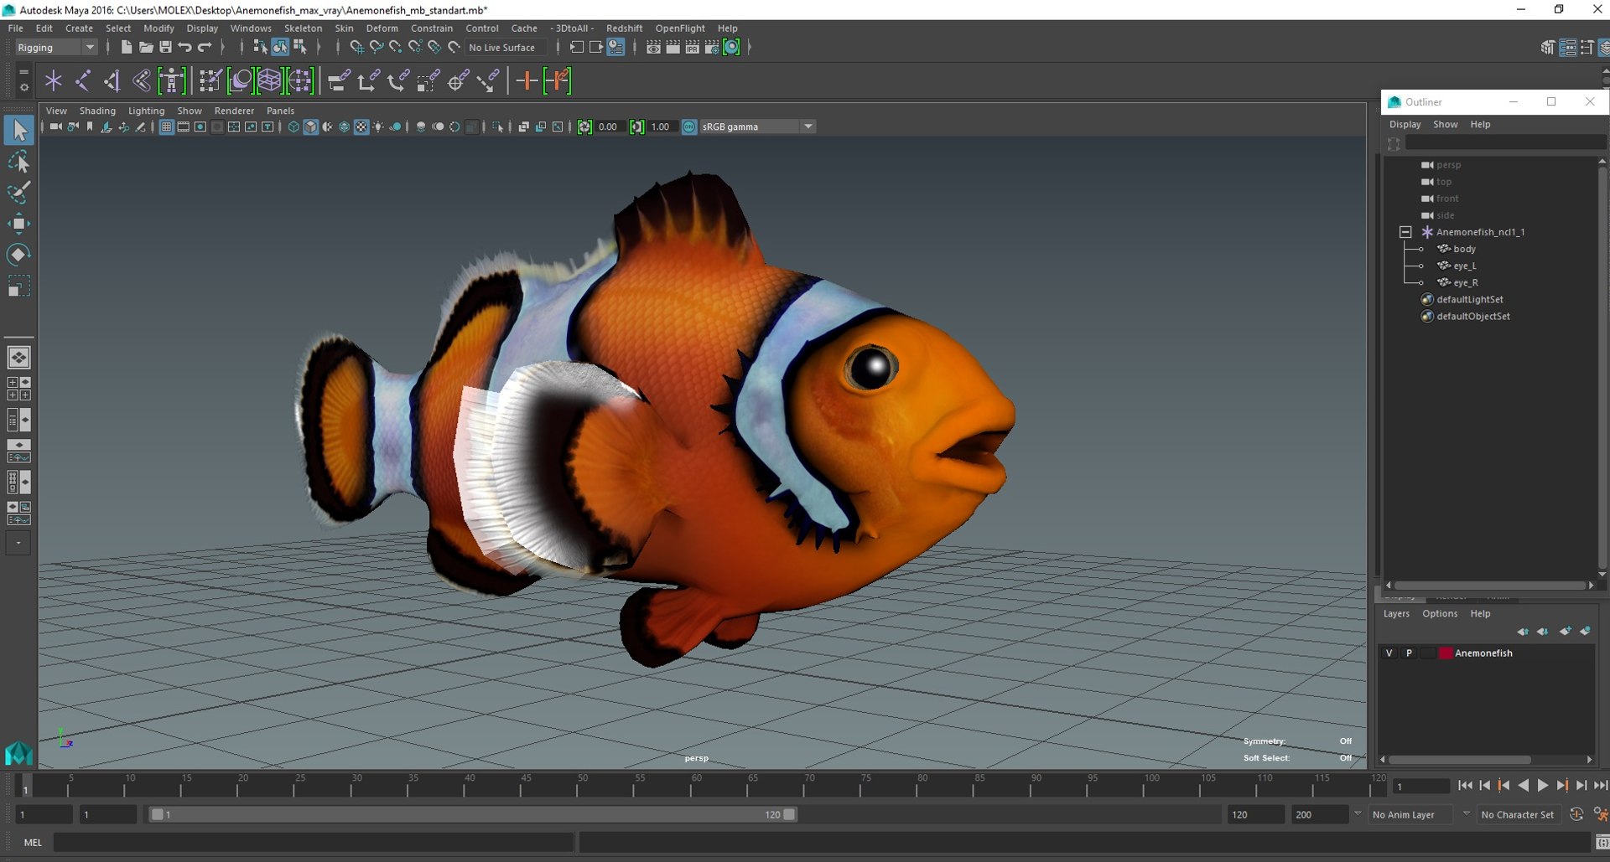The image size is (1610, 862).
Task: Click the Redo arrow icon
Action: coord(205,48)
